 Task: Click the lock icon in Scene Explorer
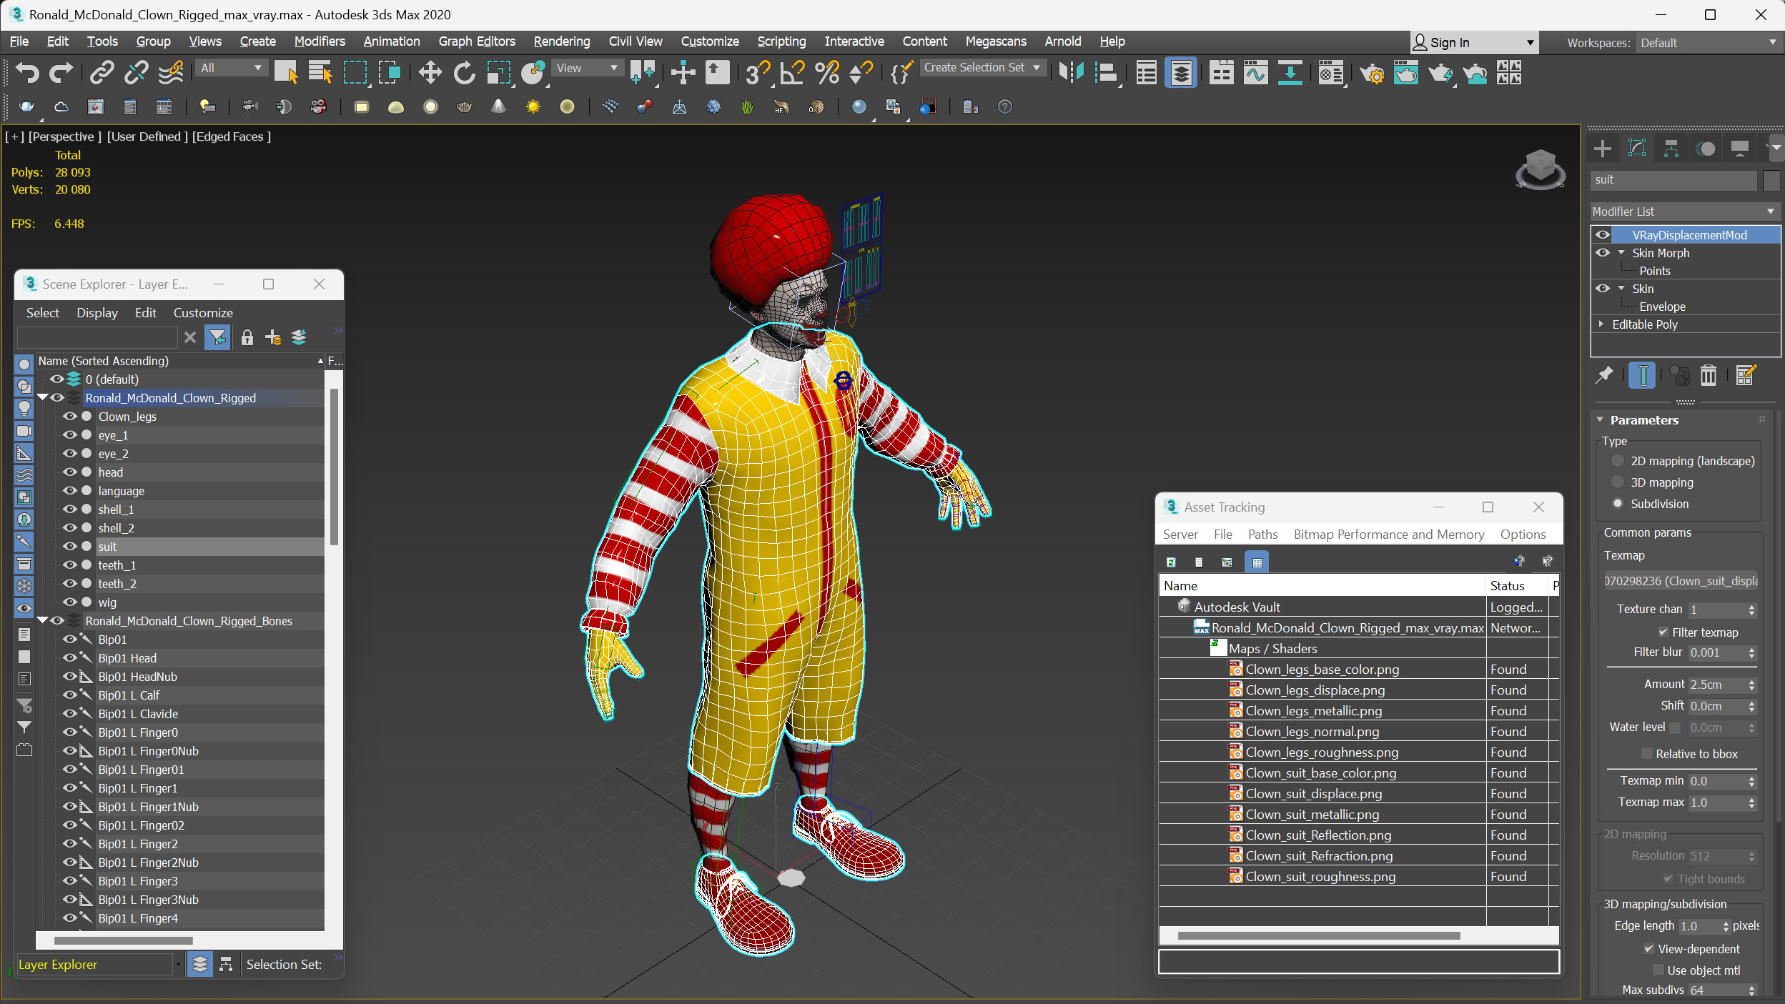tap(247, 337)
